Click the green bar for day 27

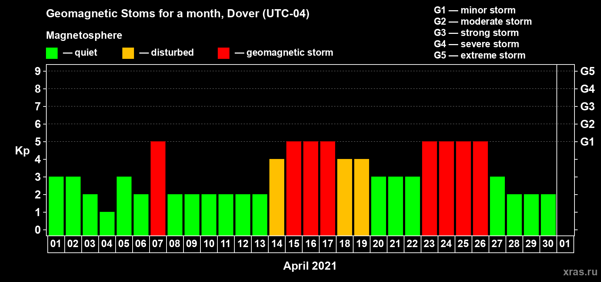point(497,206)
